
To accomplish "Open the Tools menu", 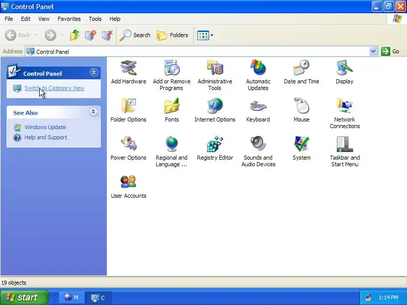I will click(95, 19).
